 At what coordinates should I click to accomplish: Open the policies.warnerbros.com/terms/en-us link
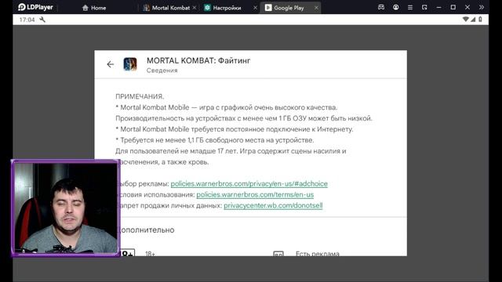click(255, 195)
